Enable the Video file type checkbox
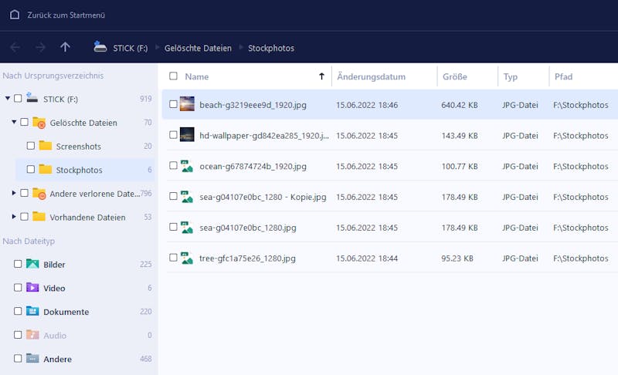The height and width of the screenshot is (375, 618). click(18, 287)
